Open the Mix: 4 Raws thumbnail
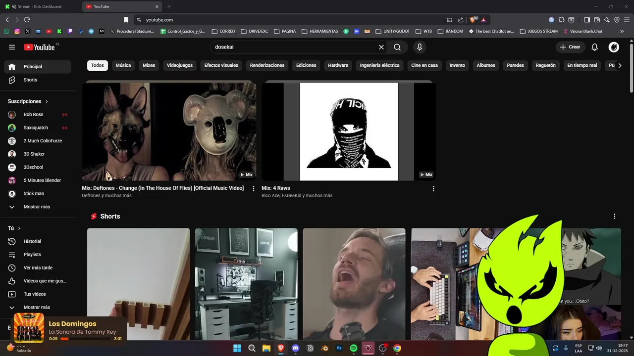The width and height of the screenshot is (634, 356). point(349,131)
